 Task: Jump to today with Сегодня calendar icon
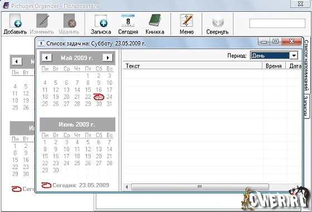[128, 23]
